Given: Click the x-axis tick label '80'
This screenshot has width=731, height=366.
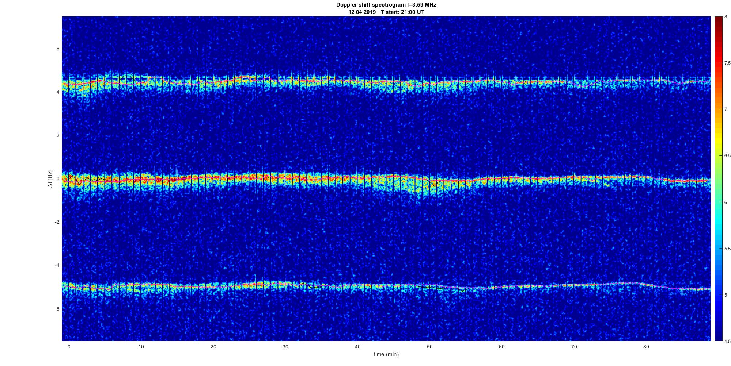Looking at the screenshot, I should (x=646, y=347).
